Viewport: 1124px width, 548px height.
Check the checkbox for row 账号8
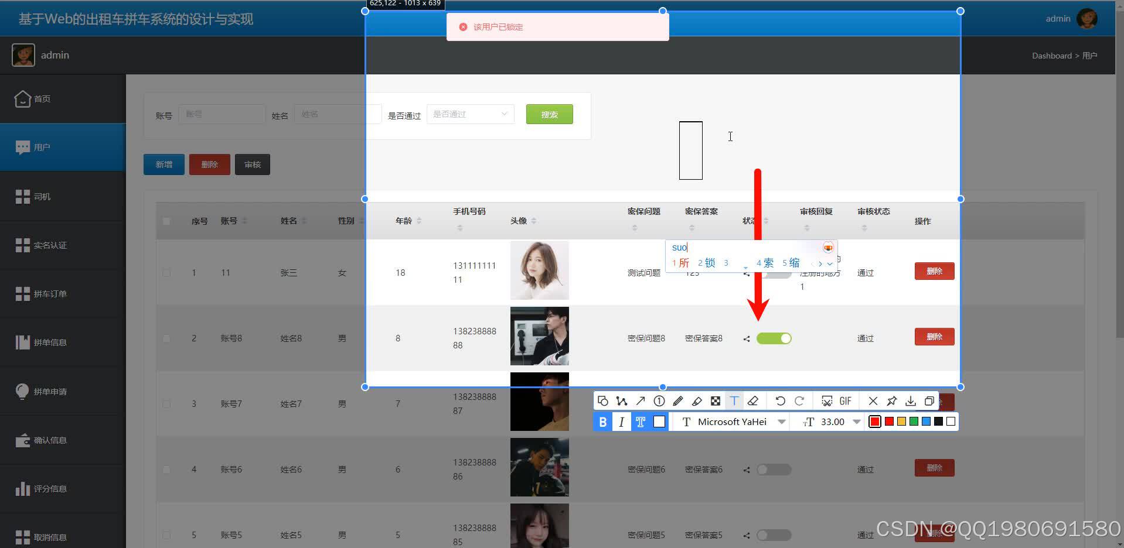[166, 338]
